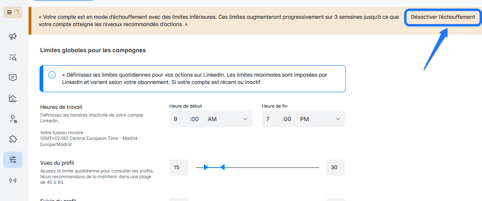
Task: Click the left handle of Vues du profil slider
Action: coord(206,167)
